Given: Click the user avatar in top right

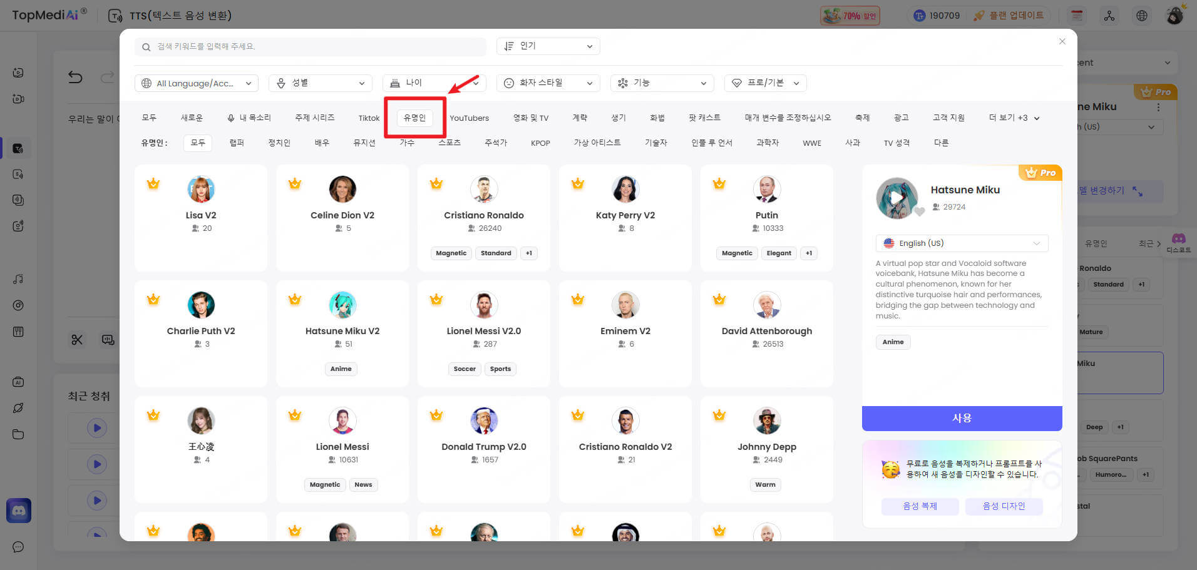Looking at the screenshot, I should pos(1174,15).
